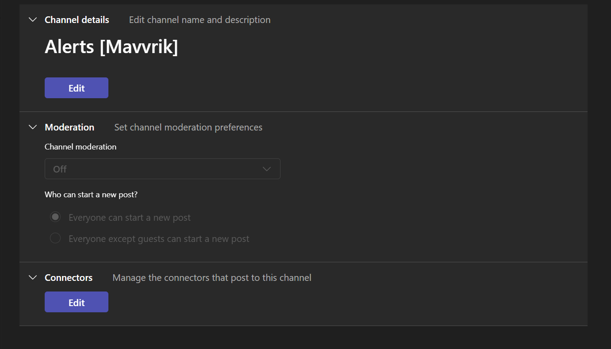Click the Alerts [Mavvrik] channel title

[x=111, y=47]
